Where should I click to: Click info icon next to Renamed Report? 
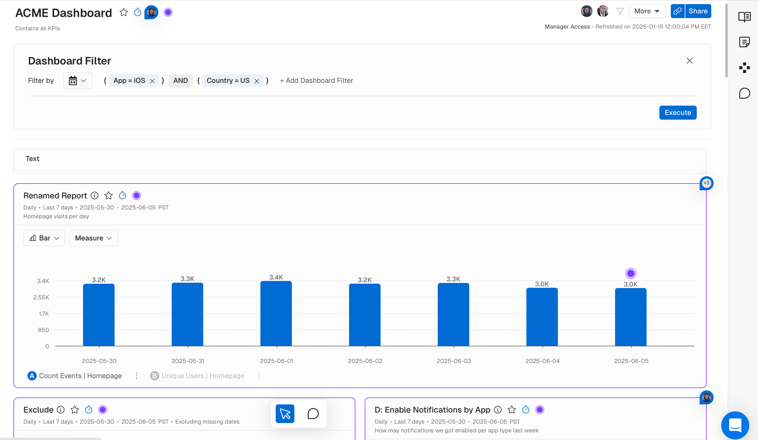(x=95, y=195)
